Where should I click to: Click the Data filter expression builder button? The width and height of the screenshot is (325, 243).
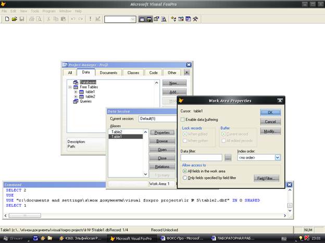(x=228, y=158)
